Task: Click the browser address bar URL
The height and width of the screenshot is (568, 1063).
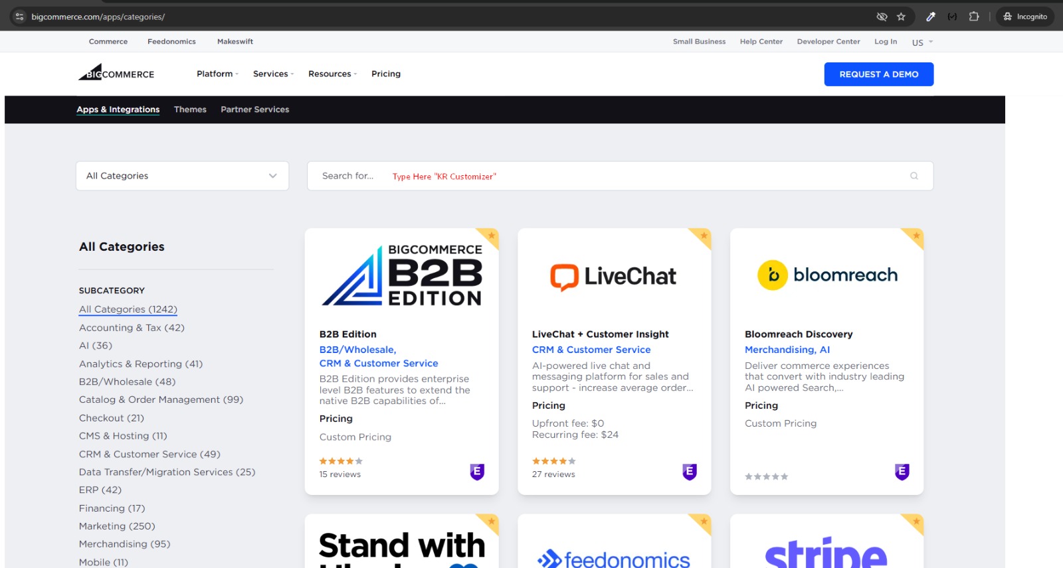Action: (98, 17)
